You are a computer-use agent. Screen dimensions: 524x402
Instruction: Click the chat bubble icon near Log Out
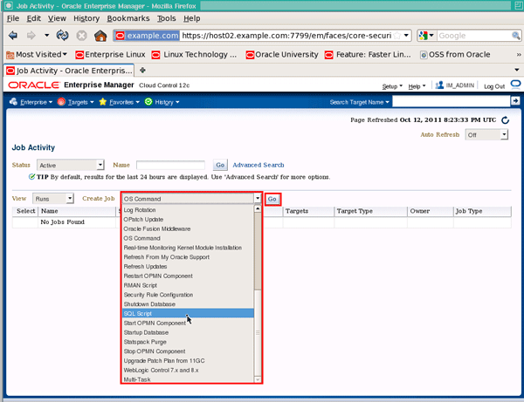pos(515,85)
